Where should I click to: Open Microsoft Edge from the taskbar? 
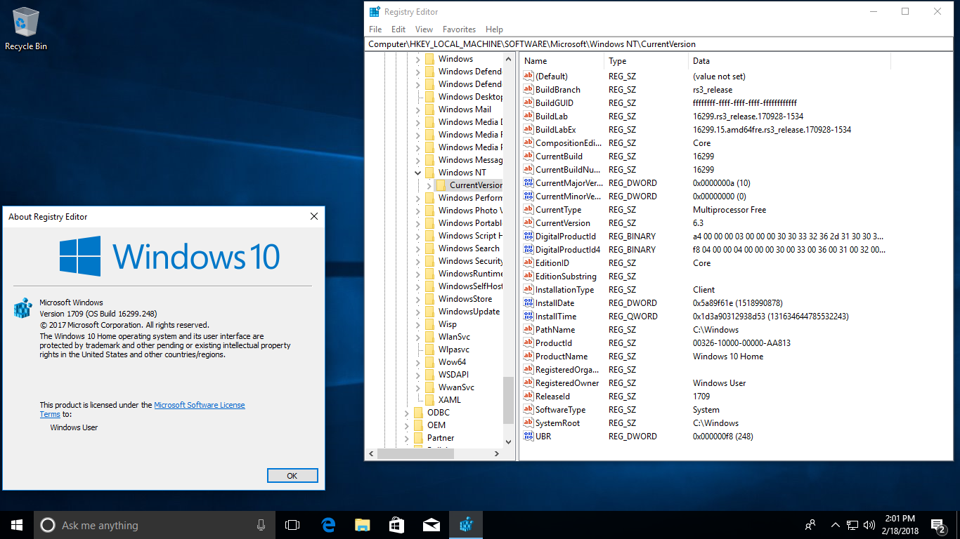click(x=328, y=525)
